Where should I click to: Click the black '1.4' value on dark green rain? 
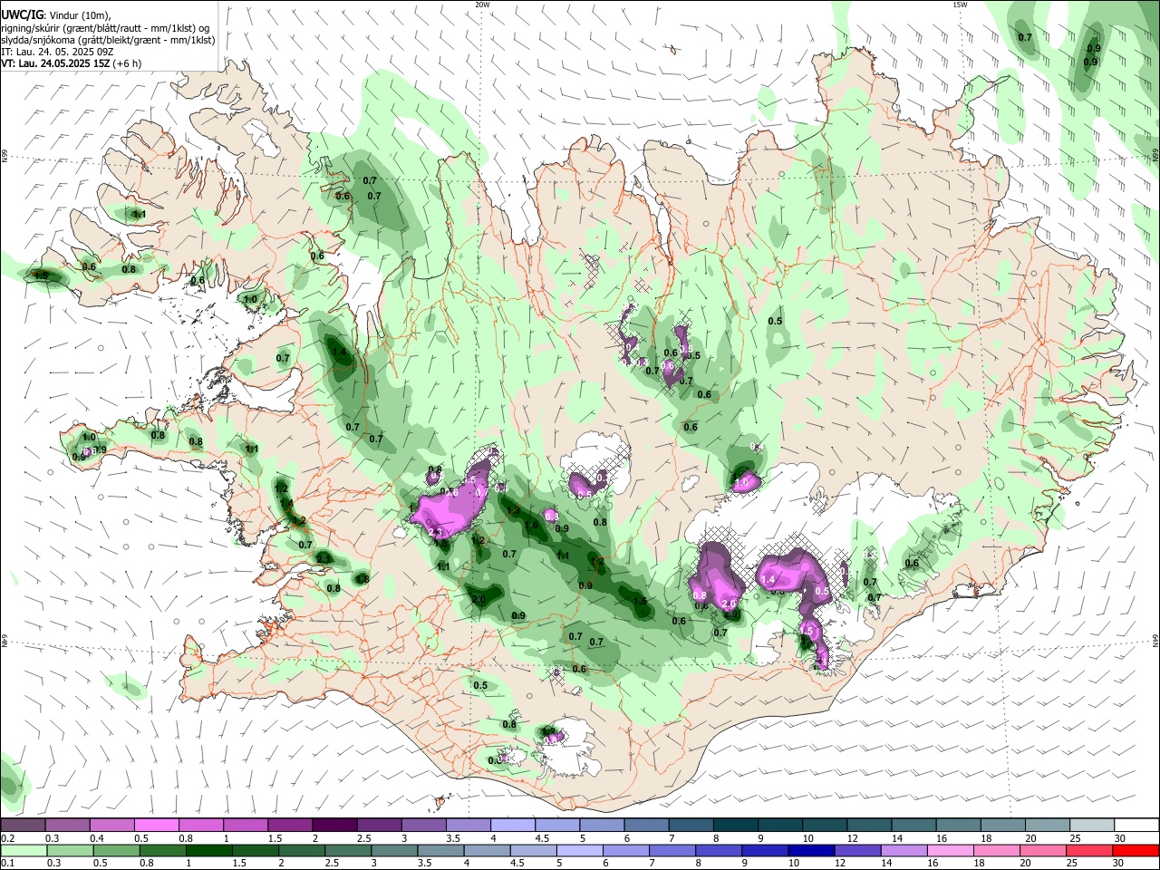tap(340, 353)
